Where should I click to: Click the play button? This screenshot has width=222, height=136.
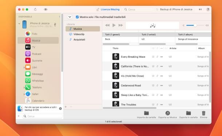[114, 25]
